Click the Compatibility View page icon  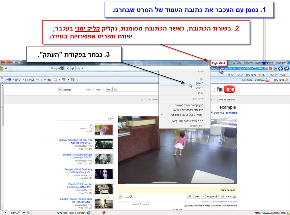tap(78, 68)
